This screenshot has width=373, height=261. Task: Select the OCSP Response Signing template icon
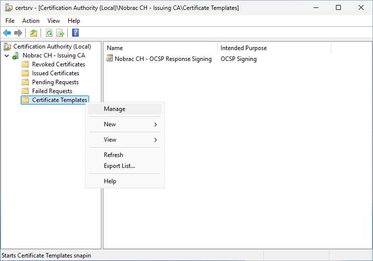(x=109, y=58)
